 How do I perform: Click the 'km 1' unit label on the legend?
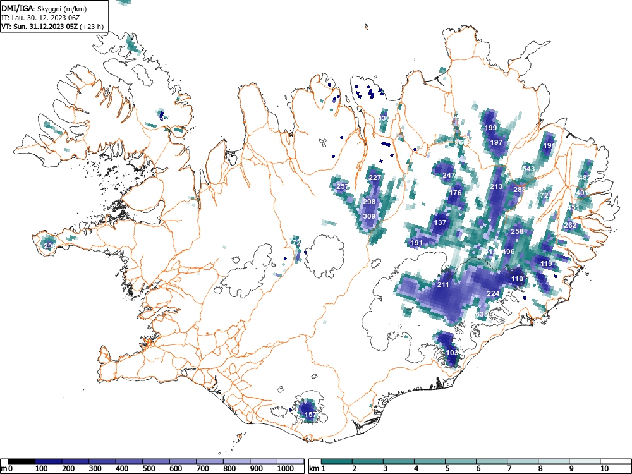[x=318, y=469]
